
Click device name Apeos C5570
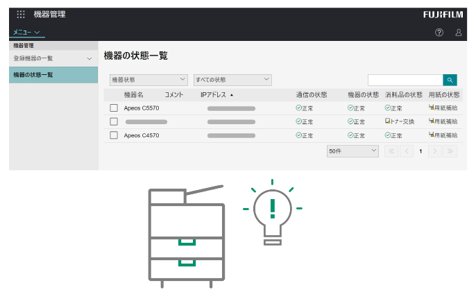pos(142,108)
